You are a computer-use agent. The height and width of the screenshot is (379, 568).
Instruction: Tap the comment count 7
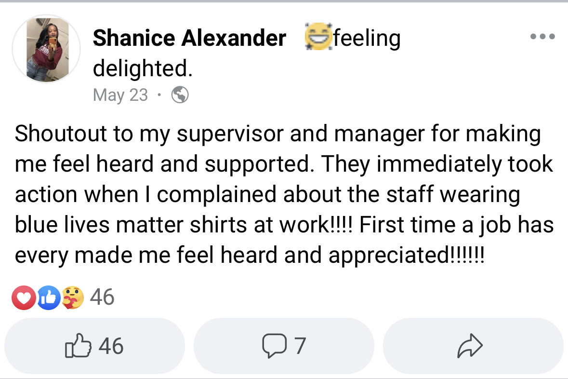tap(300, 346)
